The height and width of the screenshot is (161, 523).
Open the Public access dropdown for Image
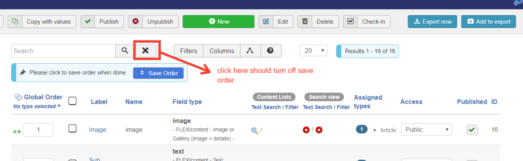click(426, 130)
